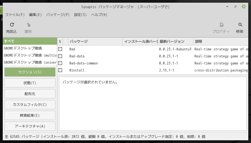
Task: Sort by 最新バージョン column header
Action: (176, 41)
